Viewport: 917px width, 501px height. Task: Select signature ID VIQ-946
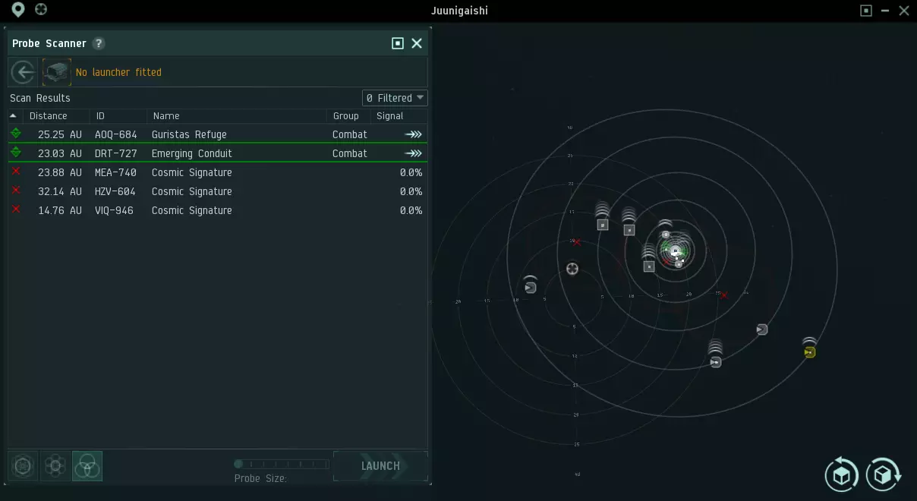point(114,210)
